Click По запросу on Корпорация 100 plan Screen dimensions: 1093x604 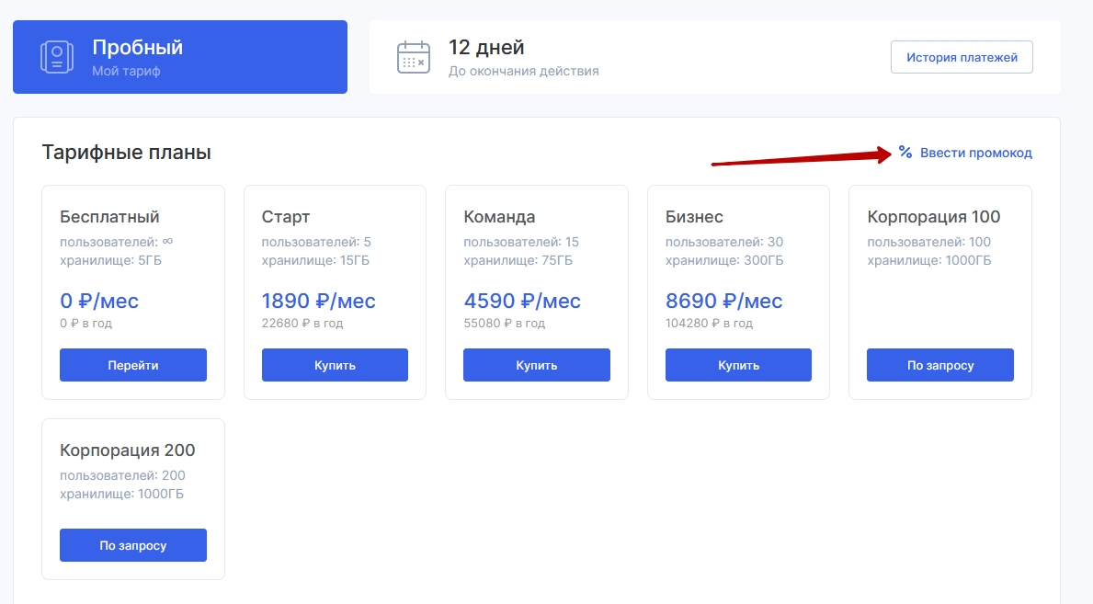pos(939,365)
